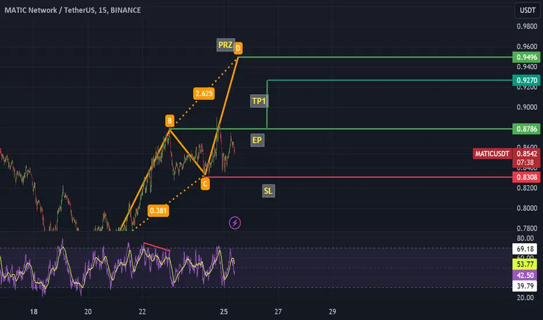Click the 07:38 countdown timer
The width and height of the screenshot is (543, 320).
tap(526, 162)
